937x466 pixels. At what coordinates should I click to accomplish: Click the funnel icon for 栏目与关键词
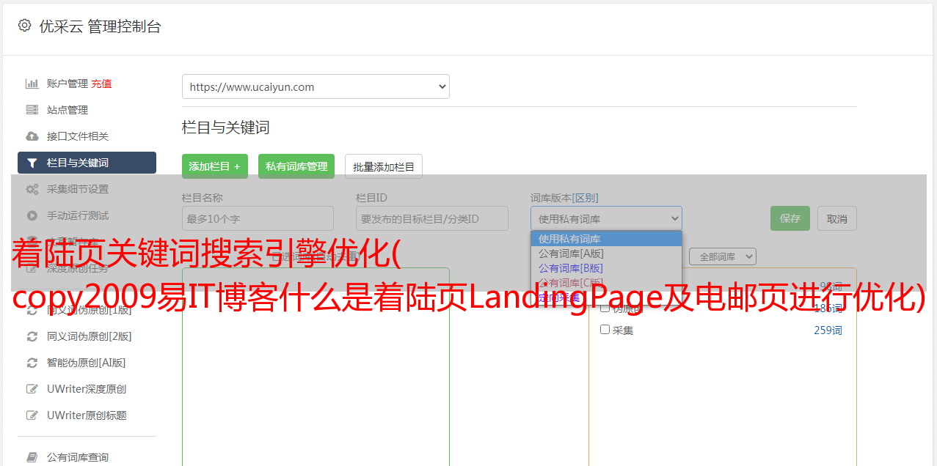pyautogui.click(x=32, y=163)
